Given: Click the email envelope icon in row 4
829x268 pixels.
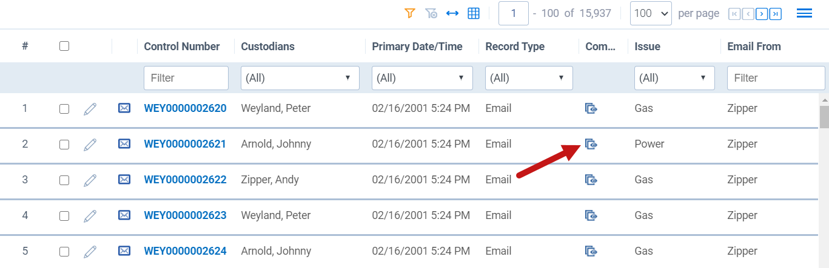Looking at the screenshot, I should pos(124,215).
